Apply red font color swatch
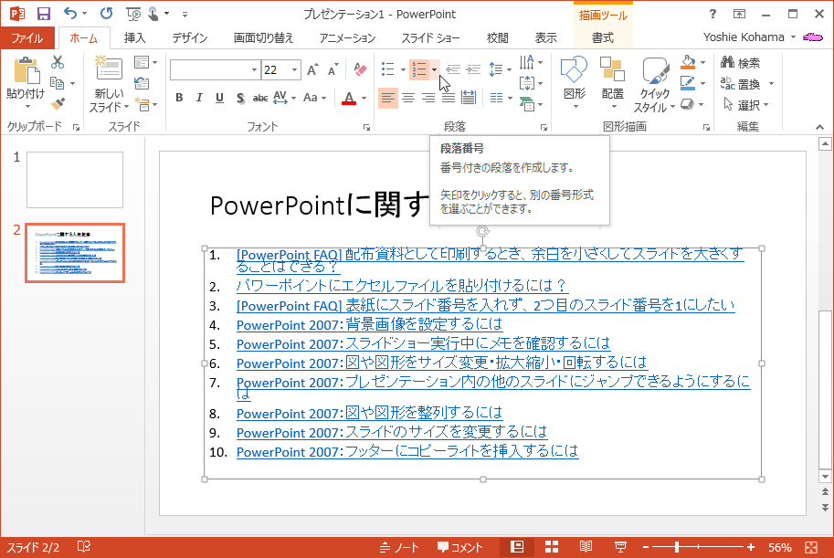834x558 pixels. pyautogui.click(x=349, y=98)
